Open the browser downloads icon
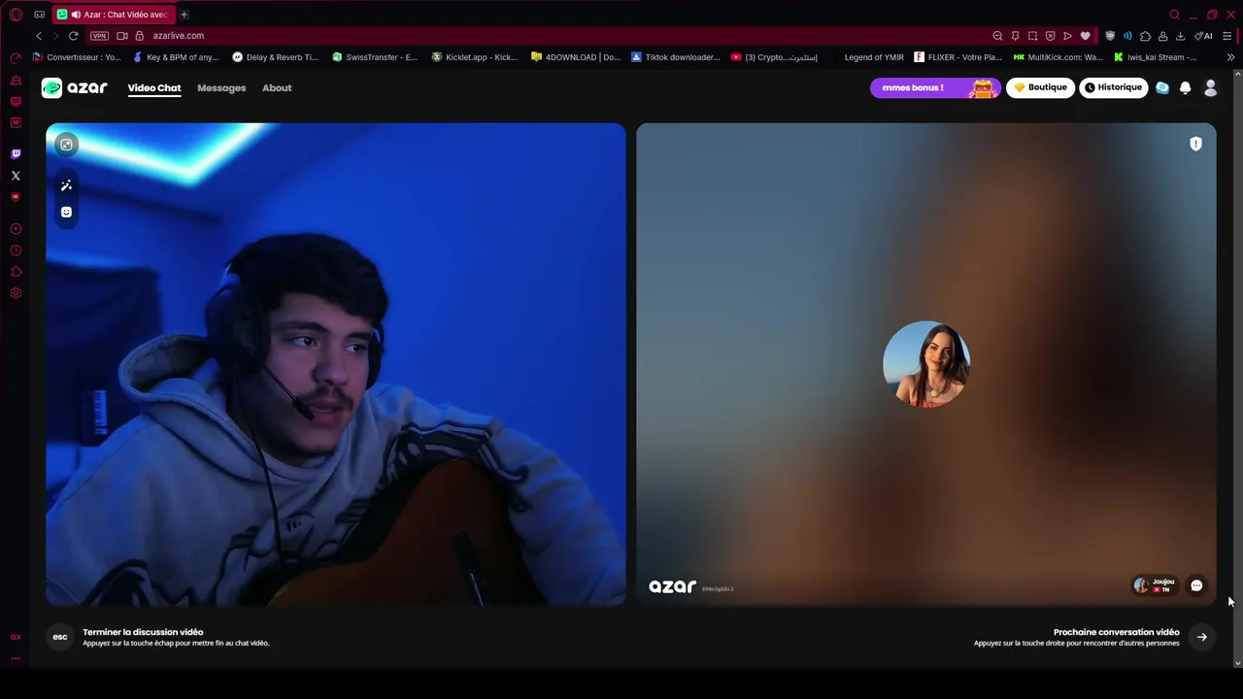Image resolution: width=1243 pixels, height=699 pixels. 1180,36
